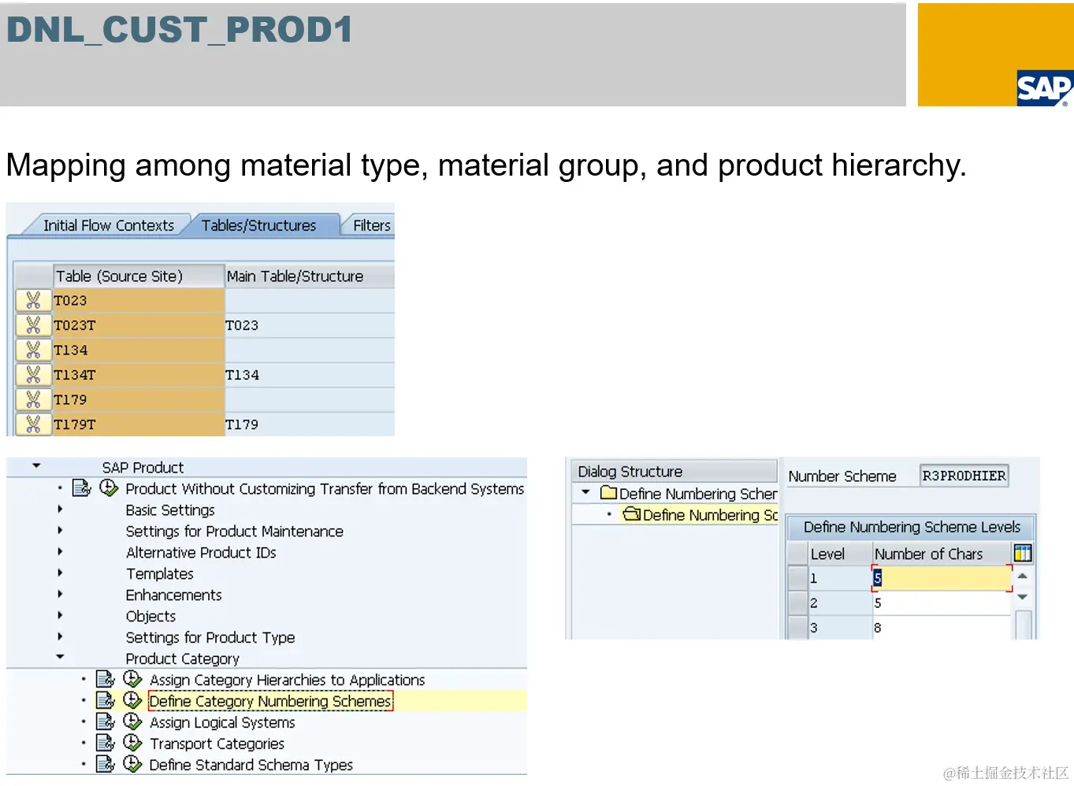Open documentation icon for Product Without Customizing Transfer

(82, 488)
